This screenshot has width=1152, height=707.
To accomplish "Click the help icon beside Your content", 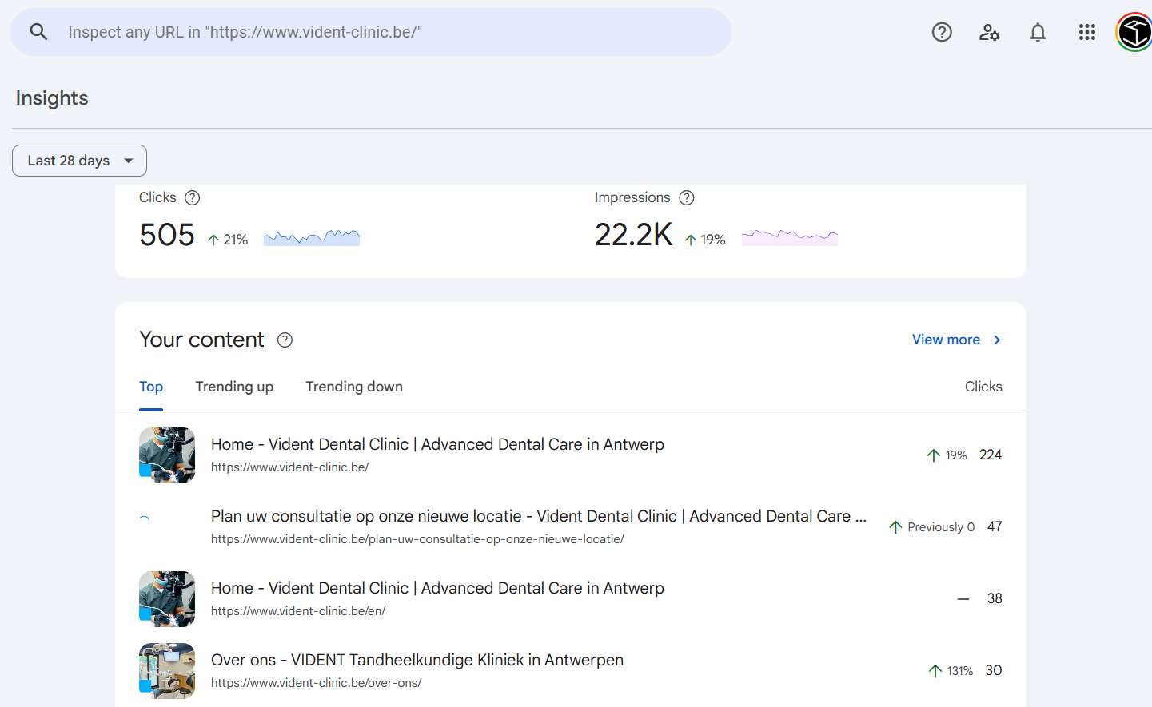I will 285,340.
